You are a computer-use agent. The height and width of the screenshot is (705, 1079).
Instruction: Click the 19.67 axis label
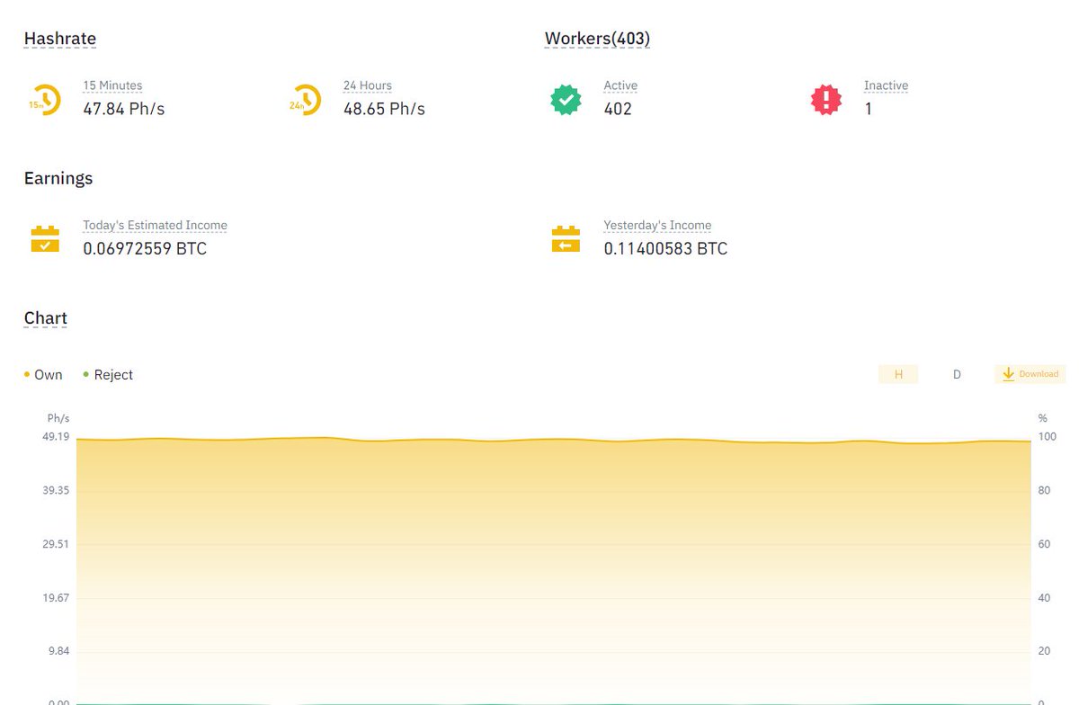tap(58, 598)
